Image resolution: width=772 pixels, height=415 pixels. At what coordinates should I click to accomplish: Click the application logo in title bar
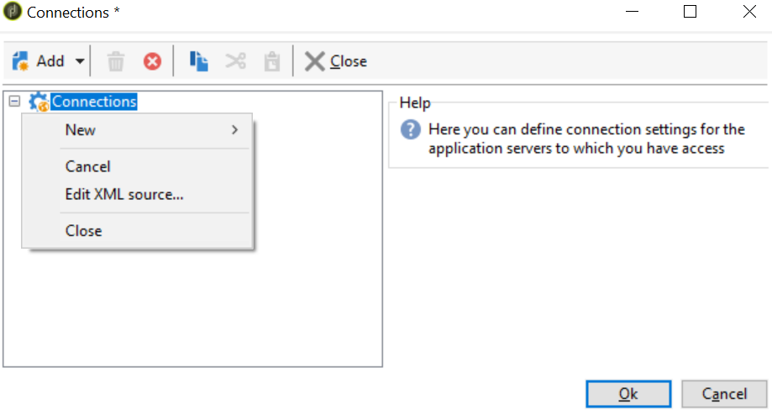pyautogui.click(x=13, y=11)
